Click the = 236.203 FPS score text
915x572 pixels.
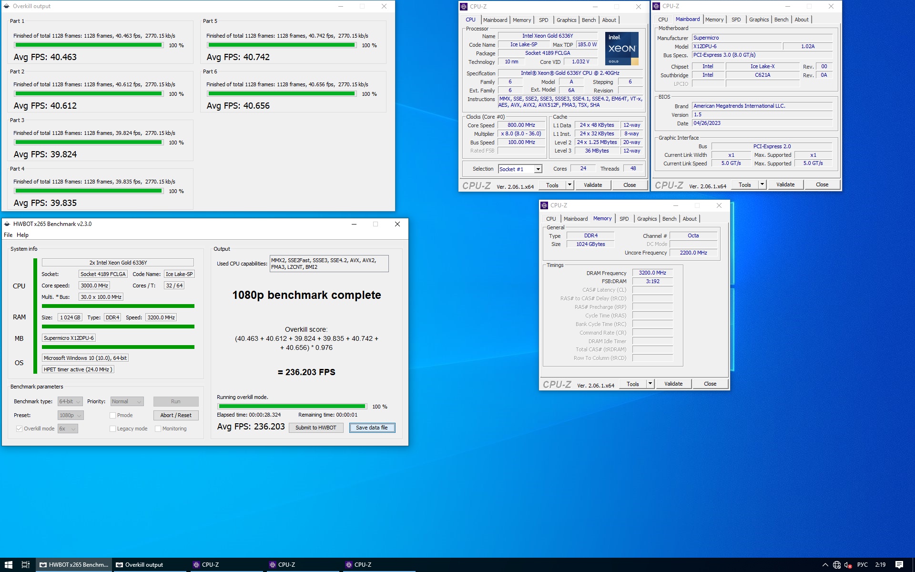[x=306, y=372]
